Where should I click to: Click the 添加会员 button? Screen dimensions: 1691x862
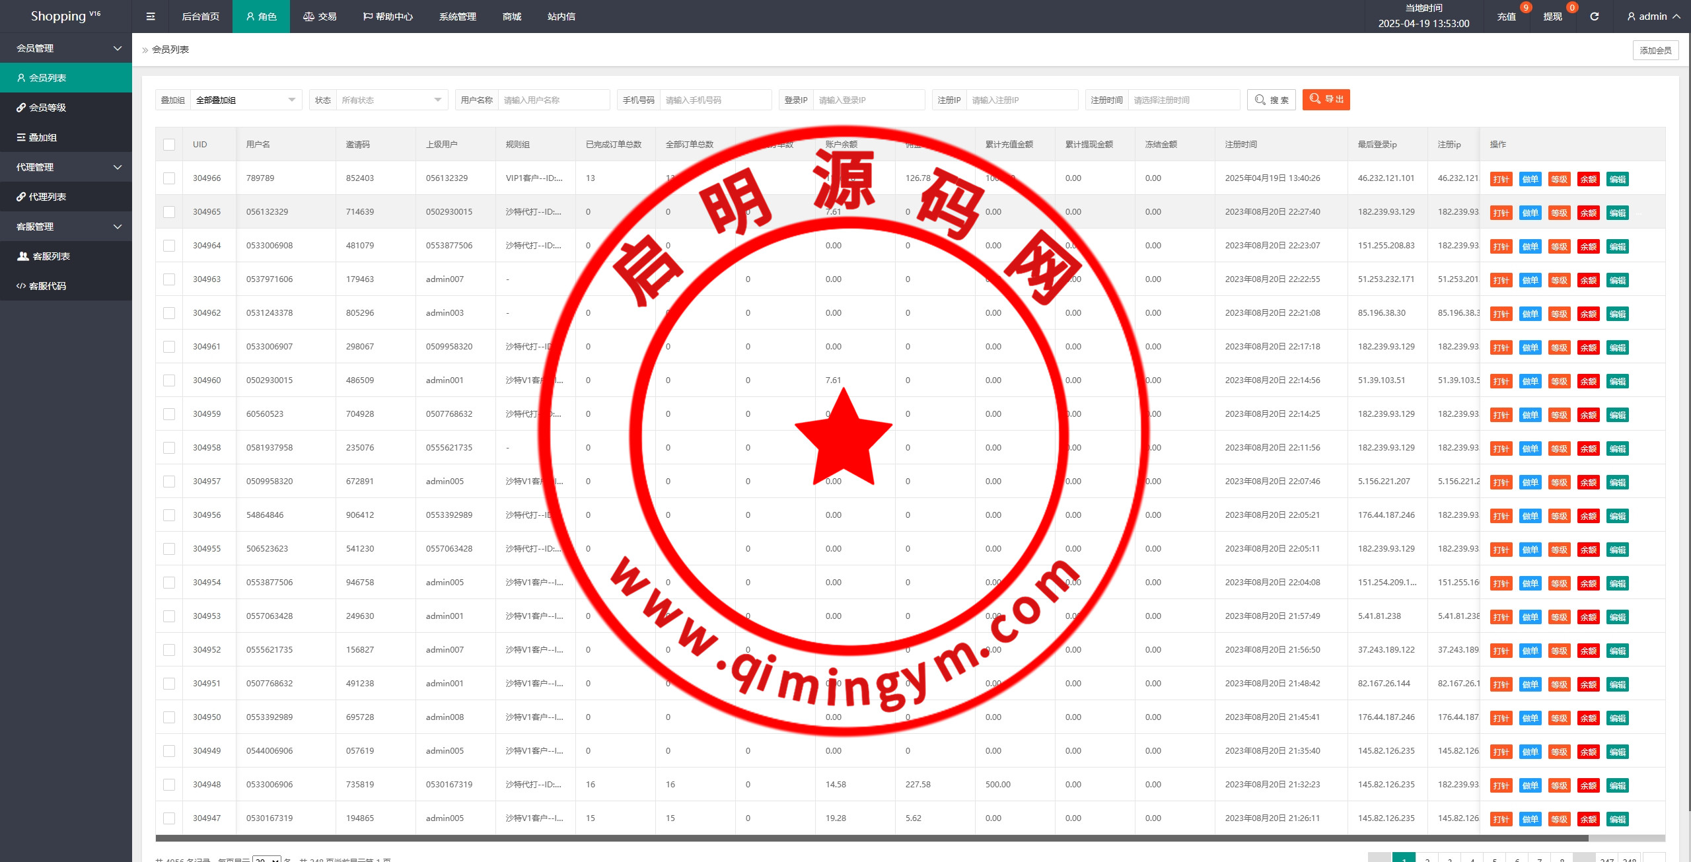(x=1655, y=50)
